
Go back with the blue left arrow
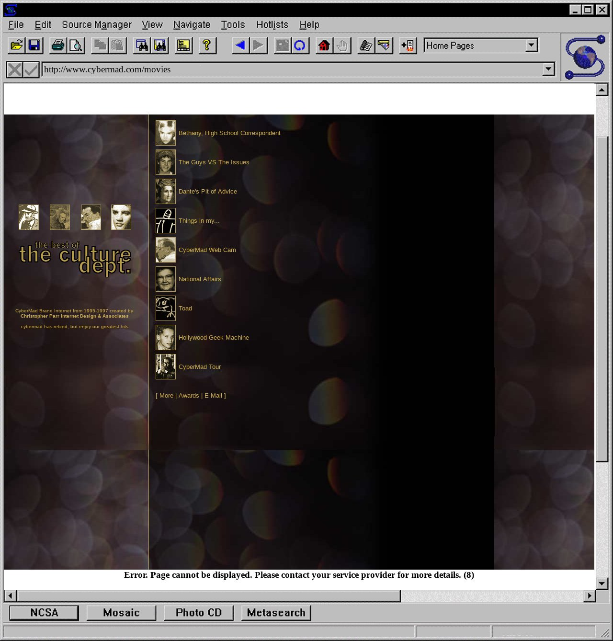240,46
